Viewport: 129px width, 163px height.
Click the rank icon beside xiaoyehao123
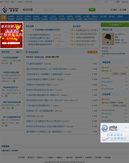(103, 110)
